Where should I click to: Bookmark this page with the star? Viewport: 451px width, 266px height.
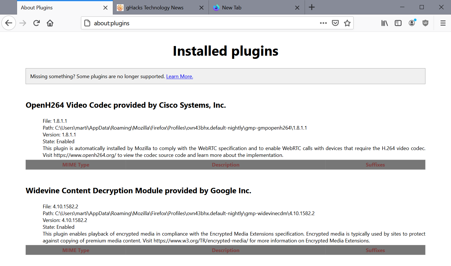(347, 23)
